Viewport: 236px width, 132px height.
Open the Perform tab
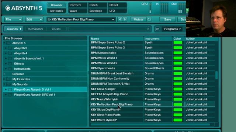77,5
